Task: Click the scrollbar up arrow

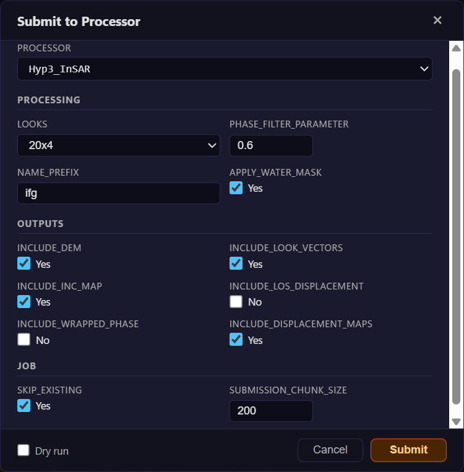Action: click(457, 48)
